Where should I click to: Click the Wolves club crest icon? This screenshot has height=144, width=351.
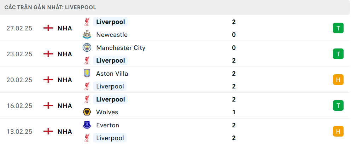coord(87,112)
